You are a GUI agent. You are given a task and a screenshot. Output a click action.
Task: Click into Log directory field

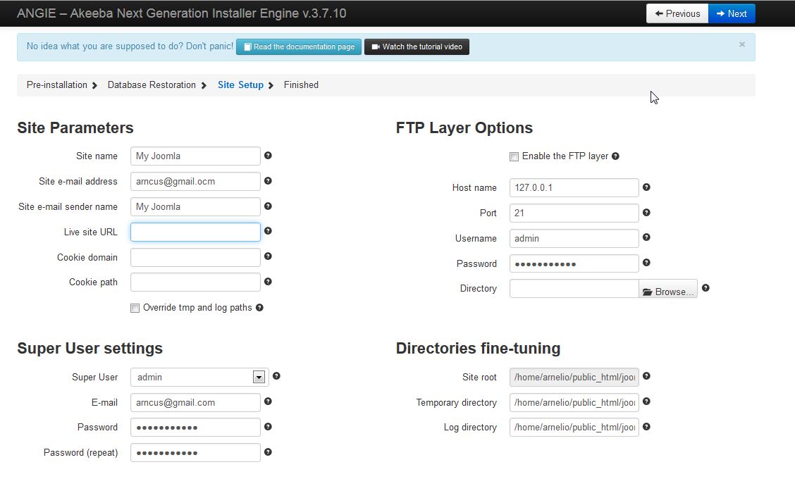coord(574,427)
